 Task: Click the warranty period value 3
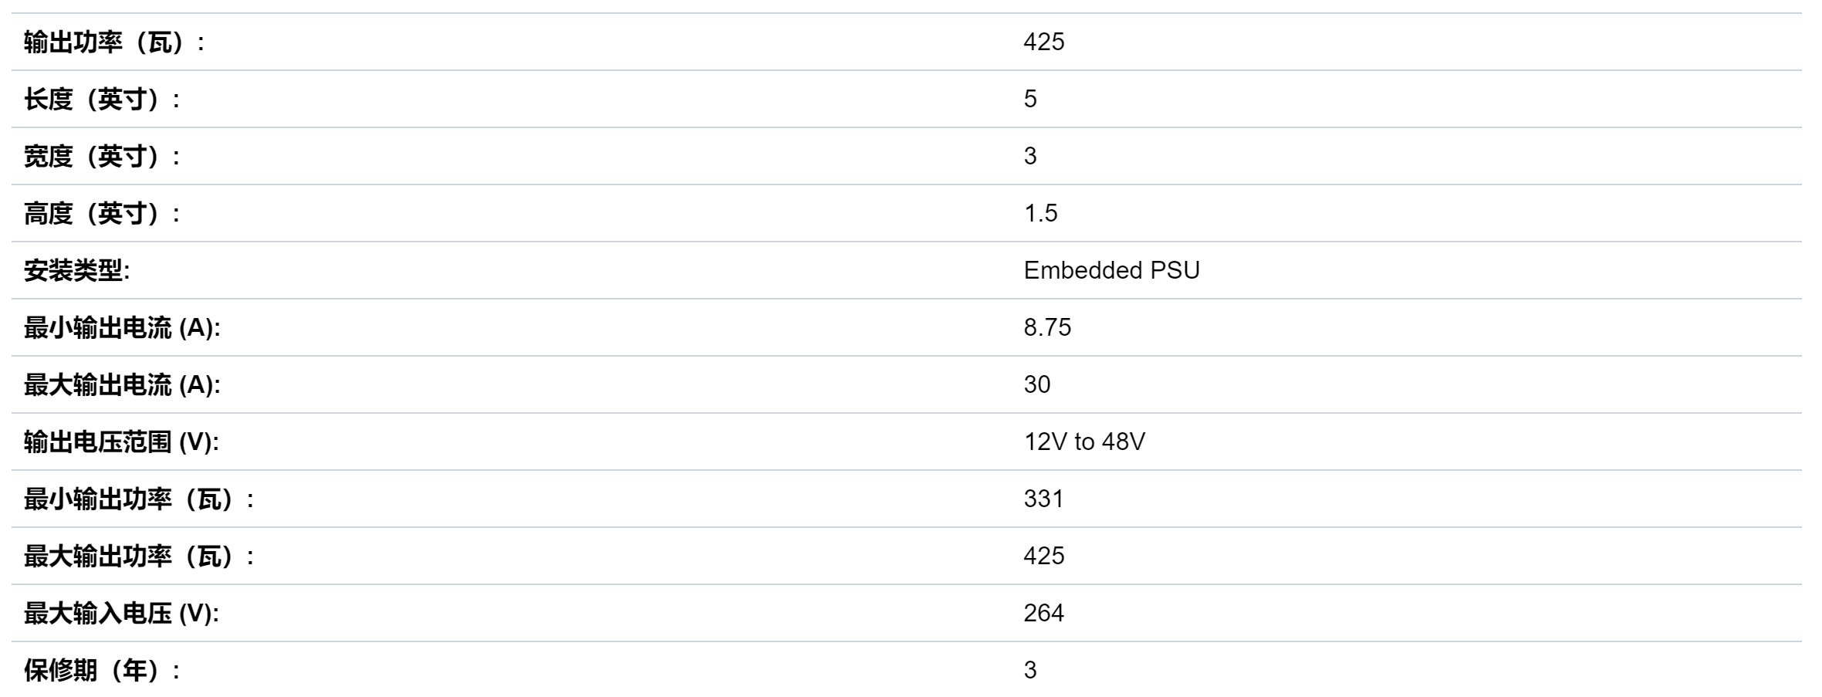tap(1030, 670)
